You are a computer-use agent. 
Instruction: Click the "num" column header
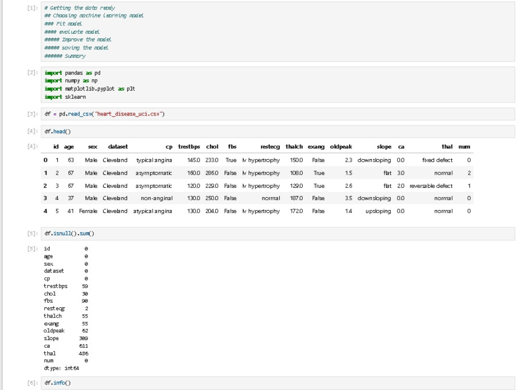click(x=464, y=147)
